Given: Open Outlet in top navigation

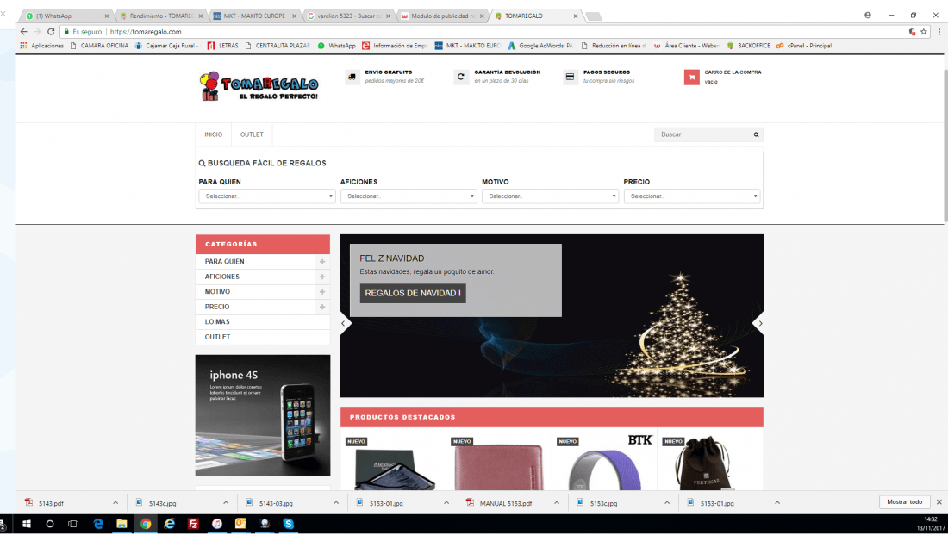Looking at the screenshot, I should point(252,134).
